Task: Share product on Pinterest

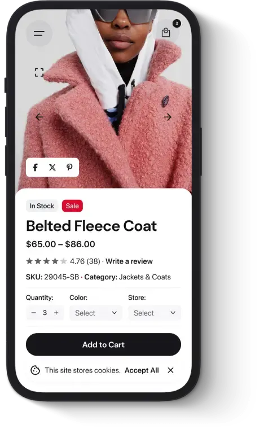Action: 69,168
